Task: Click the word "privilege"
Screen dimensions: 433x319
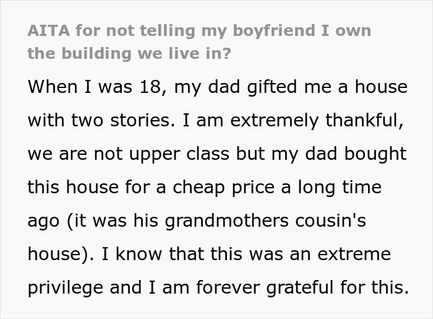Action: [x=66, y=287]
